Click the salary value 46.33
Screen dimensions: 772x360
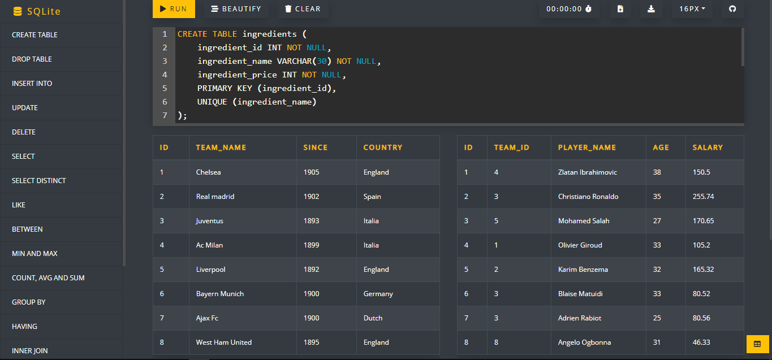tap(715, 342)
